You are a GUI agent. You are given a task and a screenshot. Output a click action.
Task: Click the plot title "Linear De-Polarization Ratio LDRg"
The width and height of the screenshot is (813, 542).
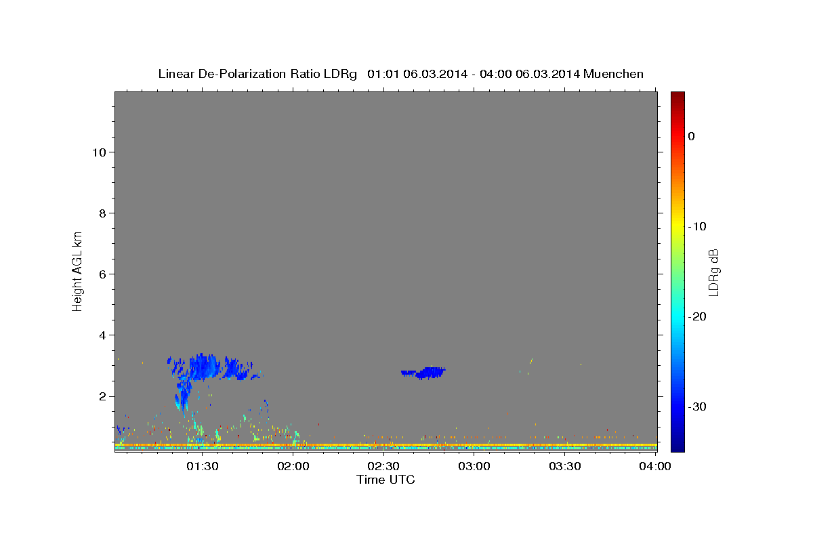(x=257, y=74)
